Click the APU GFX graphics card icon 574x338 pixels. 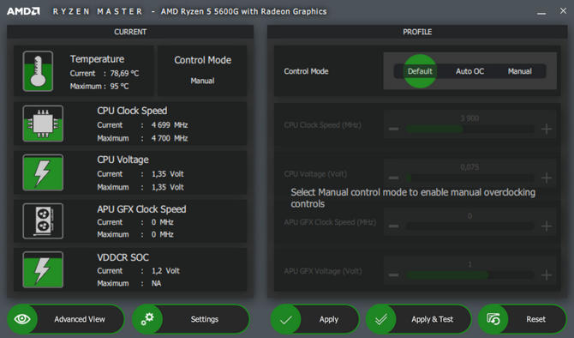pos(43,221)
